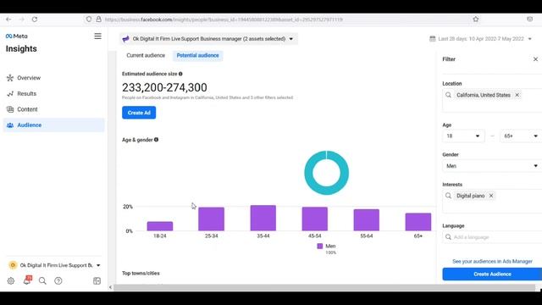The image size is (542, 305).
Task: Click the browser address bar URL
Action: [x=224, y=19]
